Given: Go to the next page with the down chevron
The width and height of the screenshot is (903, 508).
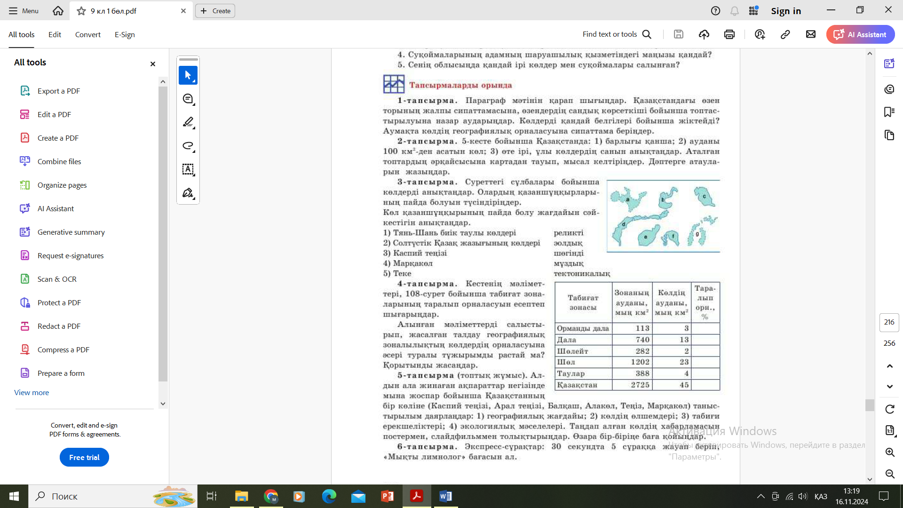Looking at the screenshot, I should (889, 387).
